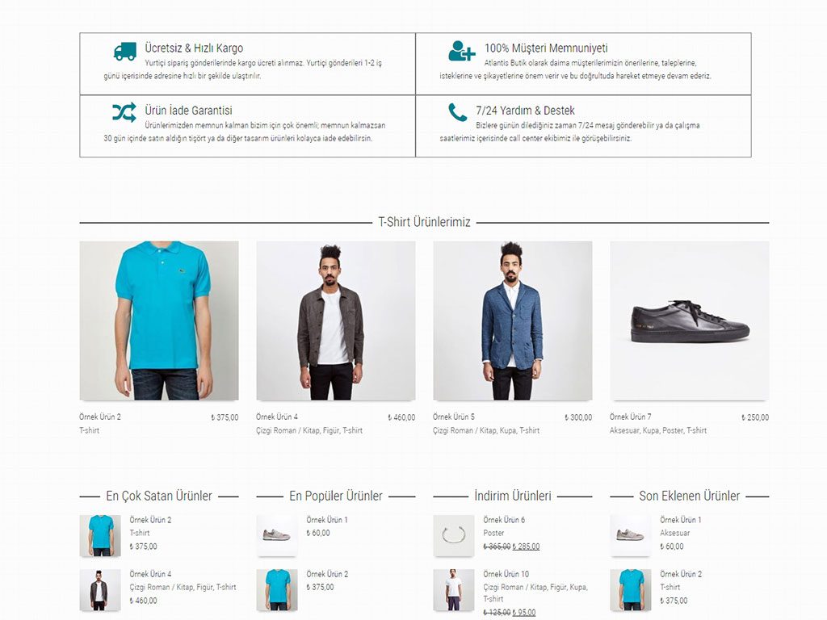Image resolution: width=827 pixels, height=620 pixels.
Task: Click the white t-shirt thumbnail for Örnek Ürün 10
Action: point(454,590)
